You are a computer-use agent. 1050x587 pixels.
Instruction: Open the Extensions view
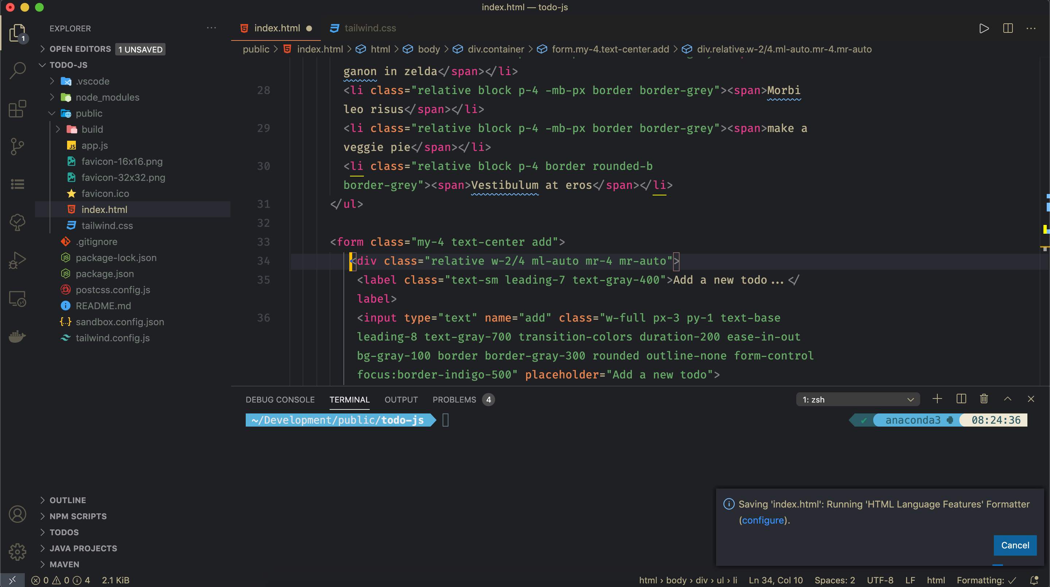tap(17, 109)
